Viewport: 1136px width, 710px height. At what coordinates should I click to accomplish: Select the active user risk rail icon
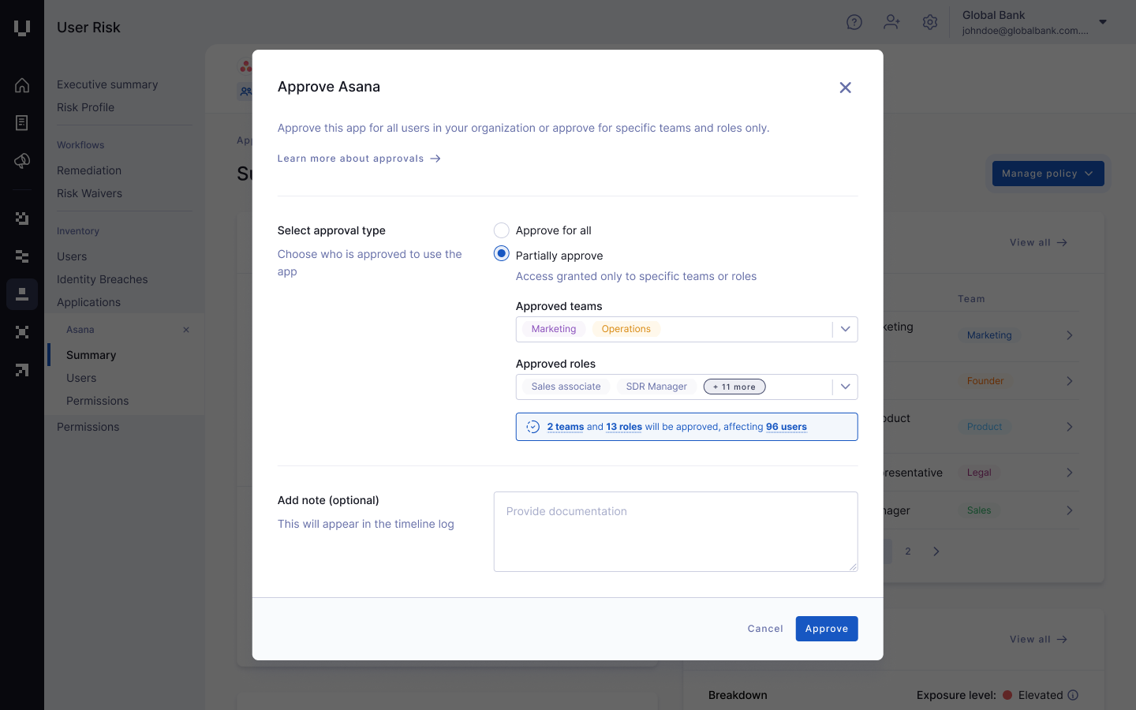pos(22,294)
